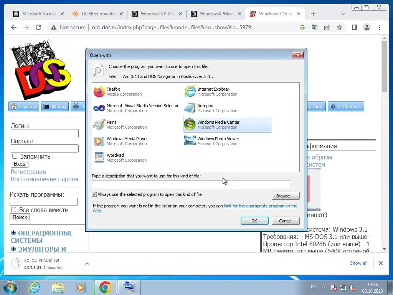Viewport: 393px width, 295px height.
Task: Open the Восстановление пароля link
Action: [x=45, y=179]
